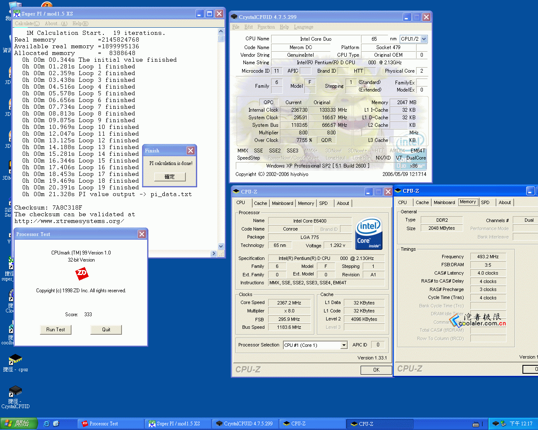538x430 pixels.
Task: Click Run Test in Processor Test
Action: tap(55, 330)
